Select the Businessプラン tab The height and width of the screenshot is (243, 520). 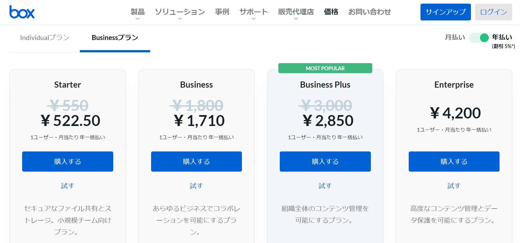115,38
